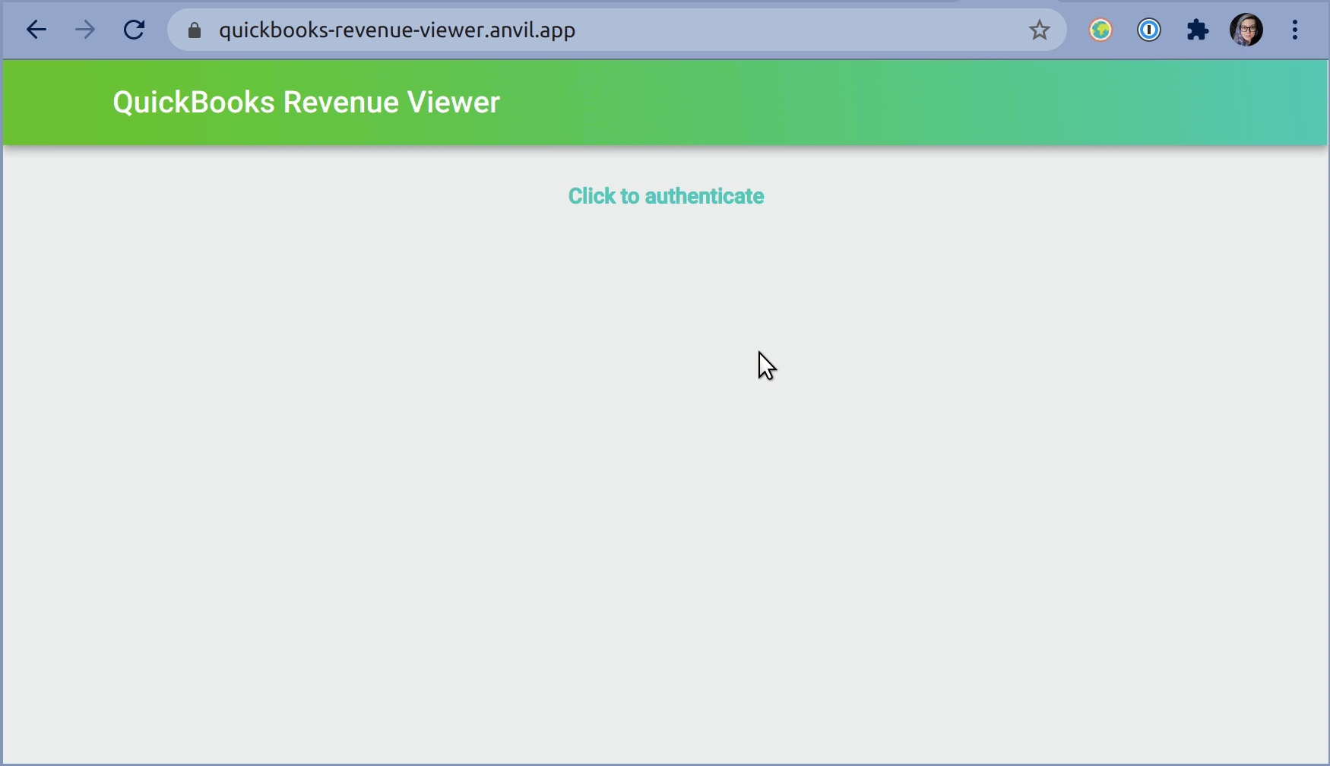This screenshot has width=1330, height=766.
Task: Reload the page with the refresh icon
Action: (135, 30)
